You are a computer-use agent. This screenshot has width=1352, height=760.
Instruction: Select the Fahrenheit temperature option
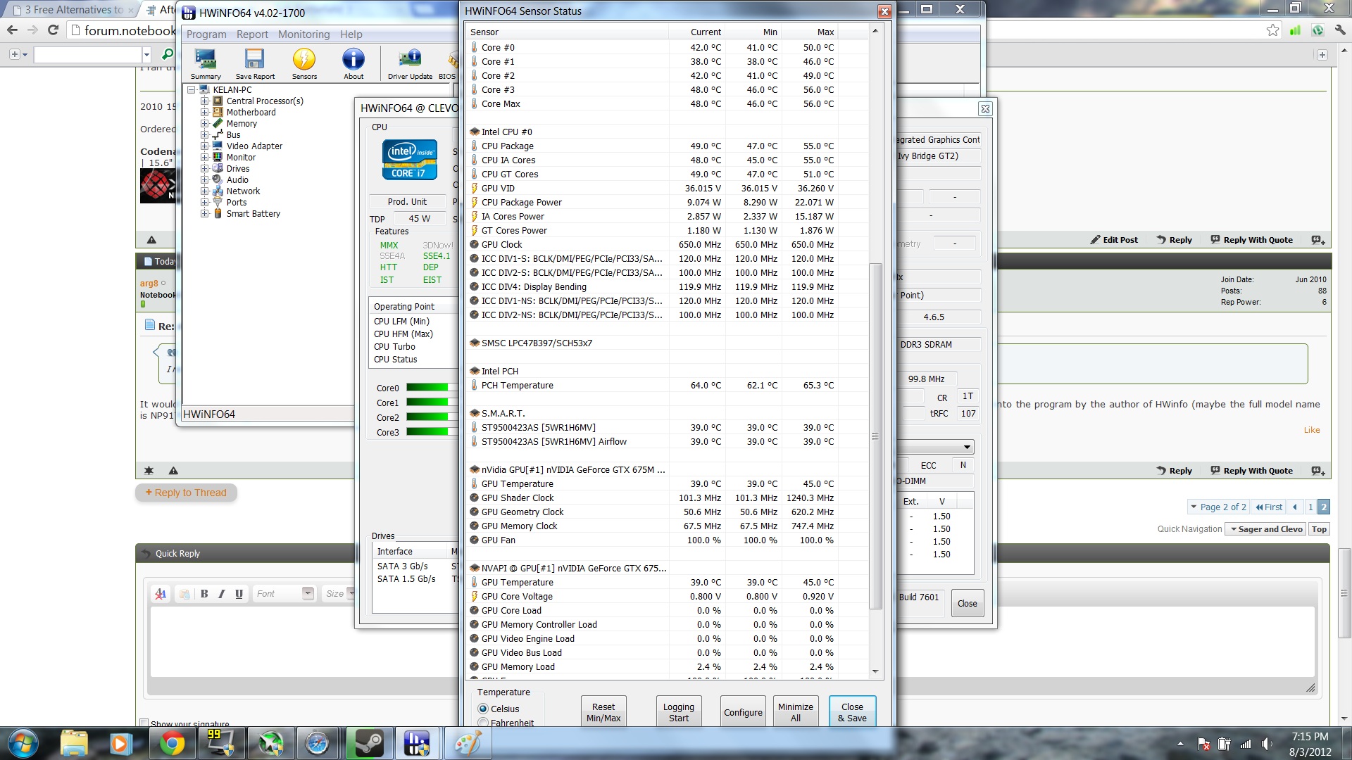pos(483,723)
